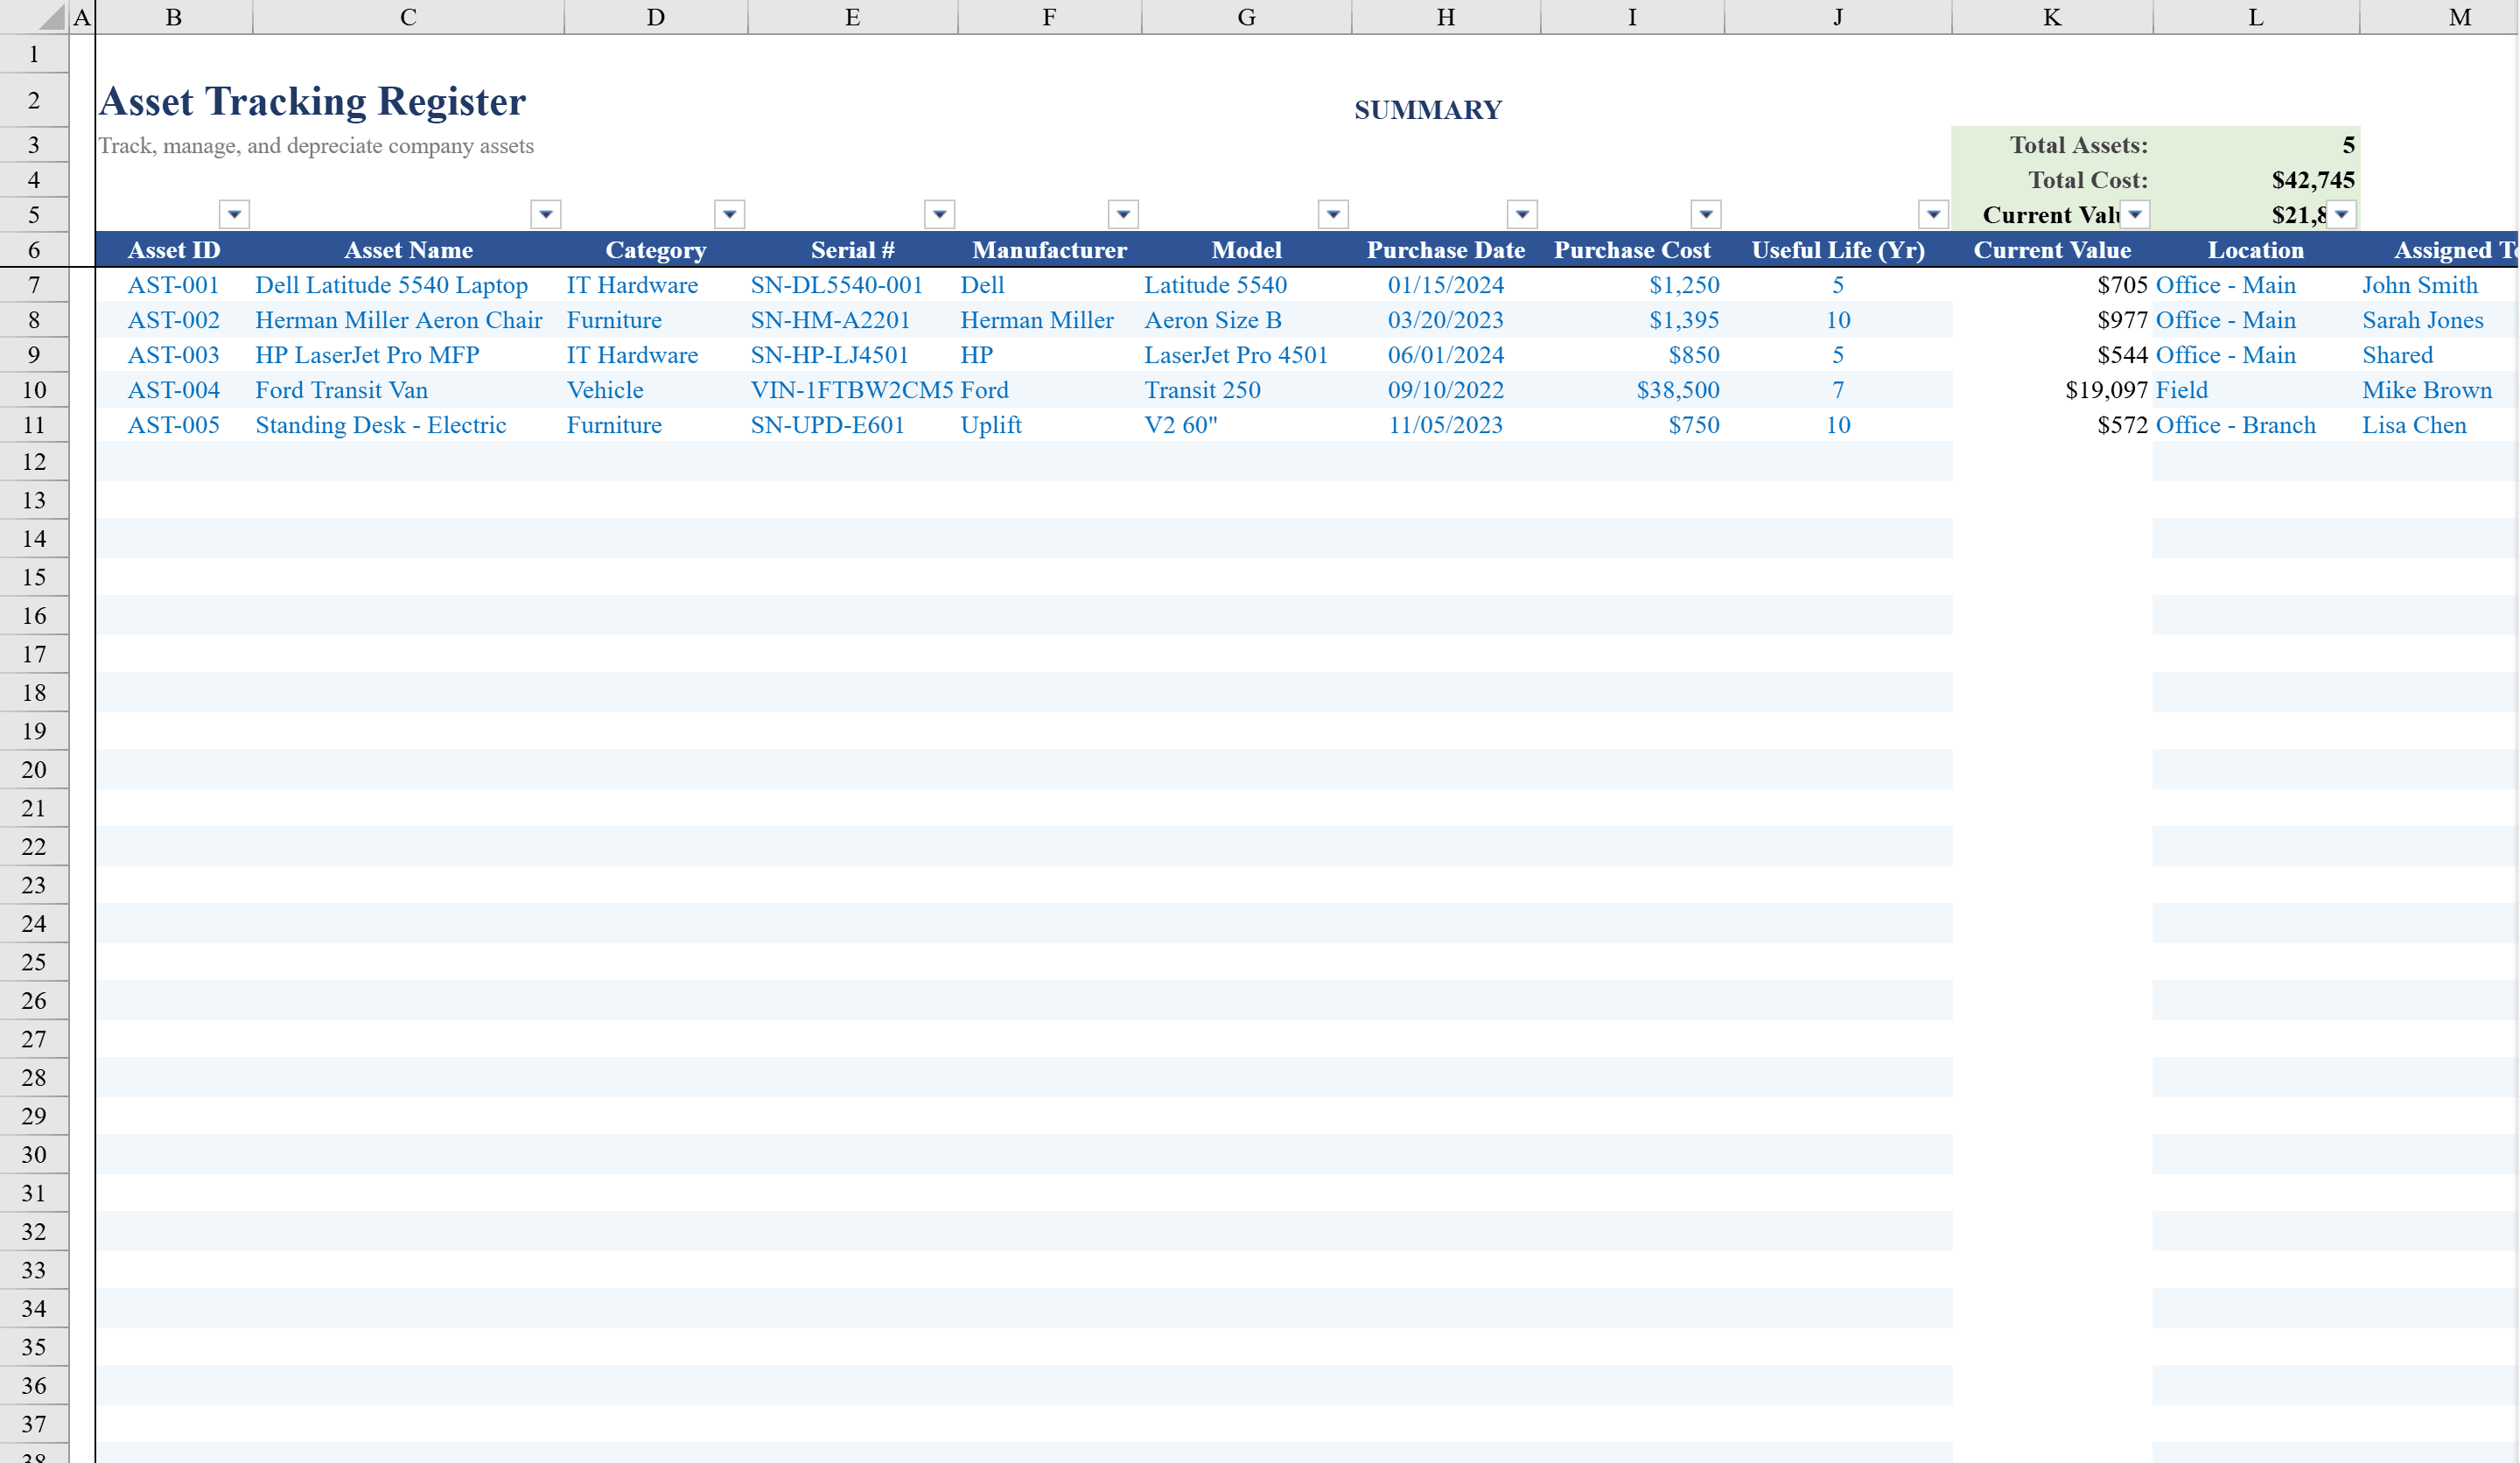
Task: Click the Ford Transit Van asset name
Action: coord(341,390)
